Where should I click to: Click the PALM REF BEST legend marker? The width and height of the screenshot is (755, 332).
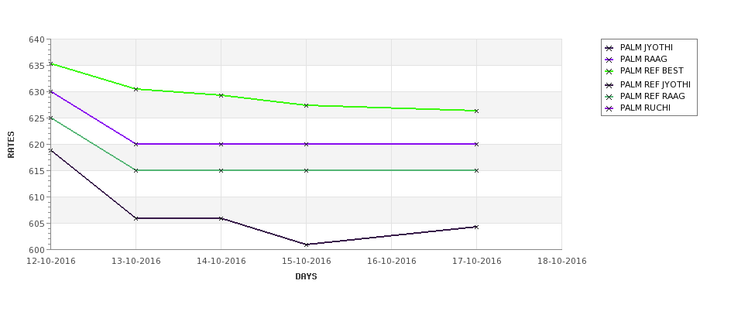pyautogui.click(x=609, y=71)
